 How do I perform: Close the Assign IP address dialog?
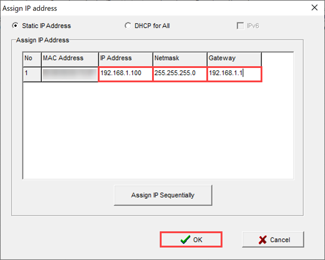(314, 8)
